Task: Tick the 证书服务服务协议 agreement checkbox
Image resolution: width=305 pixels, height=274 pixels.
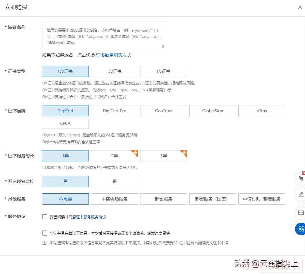Action: (45, 217)
